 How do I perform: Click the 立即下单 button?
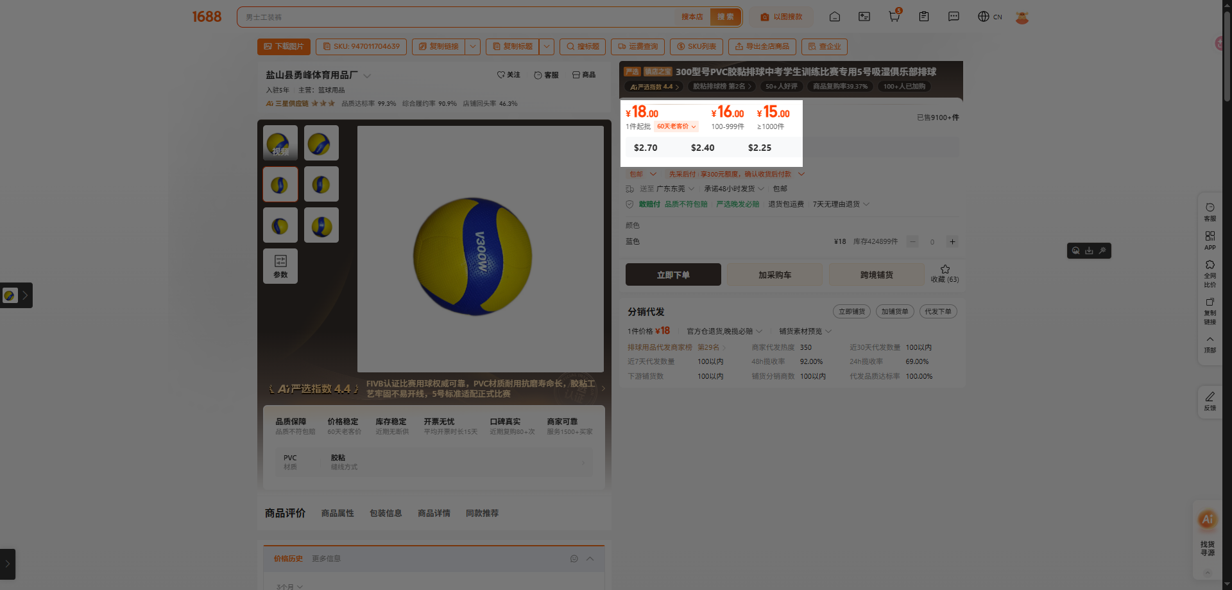click(x=673, y=274)
